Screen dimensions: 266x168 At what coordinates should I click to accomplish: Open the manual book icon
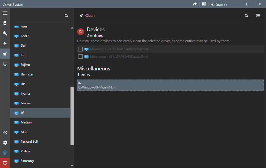tap(204, 4)
